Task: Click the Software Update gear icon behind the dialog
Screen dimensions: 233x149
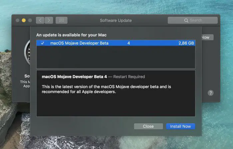Action: (x=27, y=52)
